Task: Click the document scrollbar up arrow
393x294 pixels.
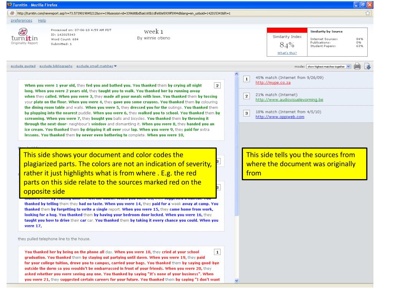Action: (236, 74)
